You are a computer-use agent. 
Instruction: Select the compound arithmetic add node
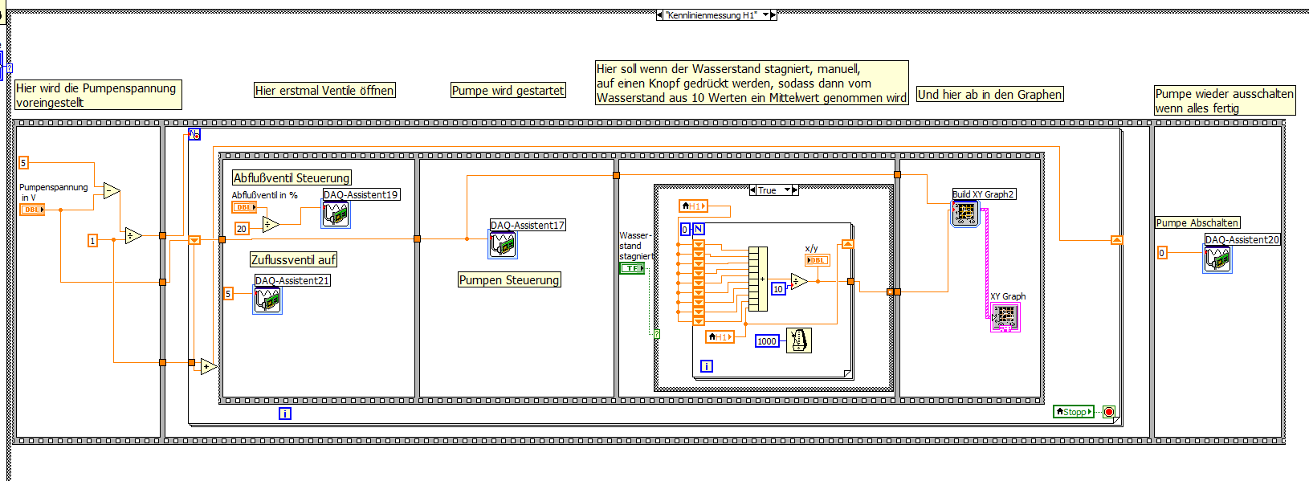point(758,279)
